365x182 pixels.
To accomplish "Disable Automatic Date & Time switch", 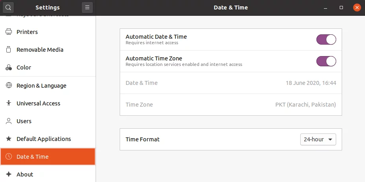I will pyautogui.click(x=326, y=39).
